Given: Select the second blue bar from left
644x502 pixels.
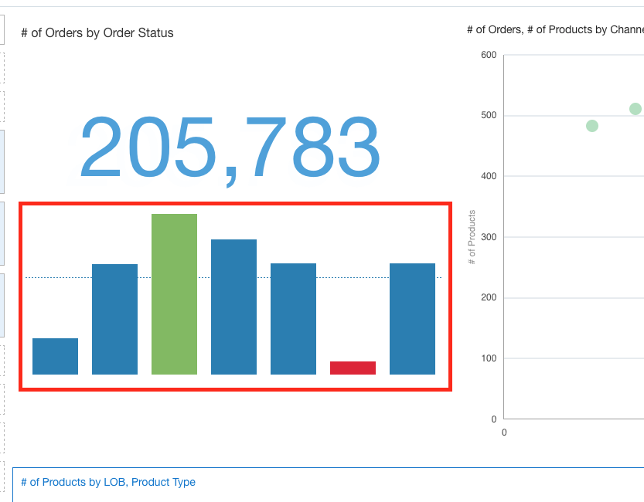Looking at the screenshot, I should pos(114,319).
